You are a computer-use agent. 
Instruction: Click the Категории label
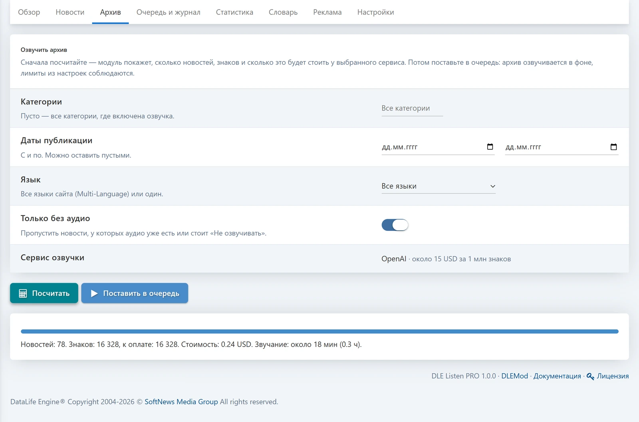pos(41,102)
